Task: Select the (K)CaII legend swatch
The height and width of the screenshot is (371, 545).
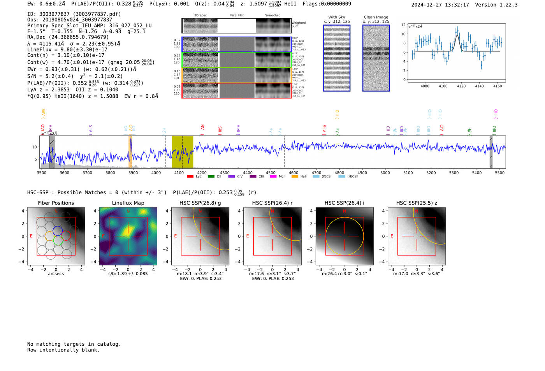Action: pos(316,176)
